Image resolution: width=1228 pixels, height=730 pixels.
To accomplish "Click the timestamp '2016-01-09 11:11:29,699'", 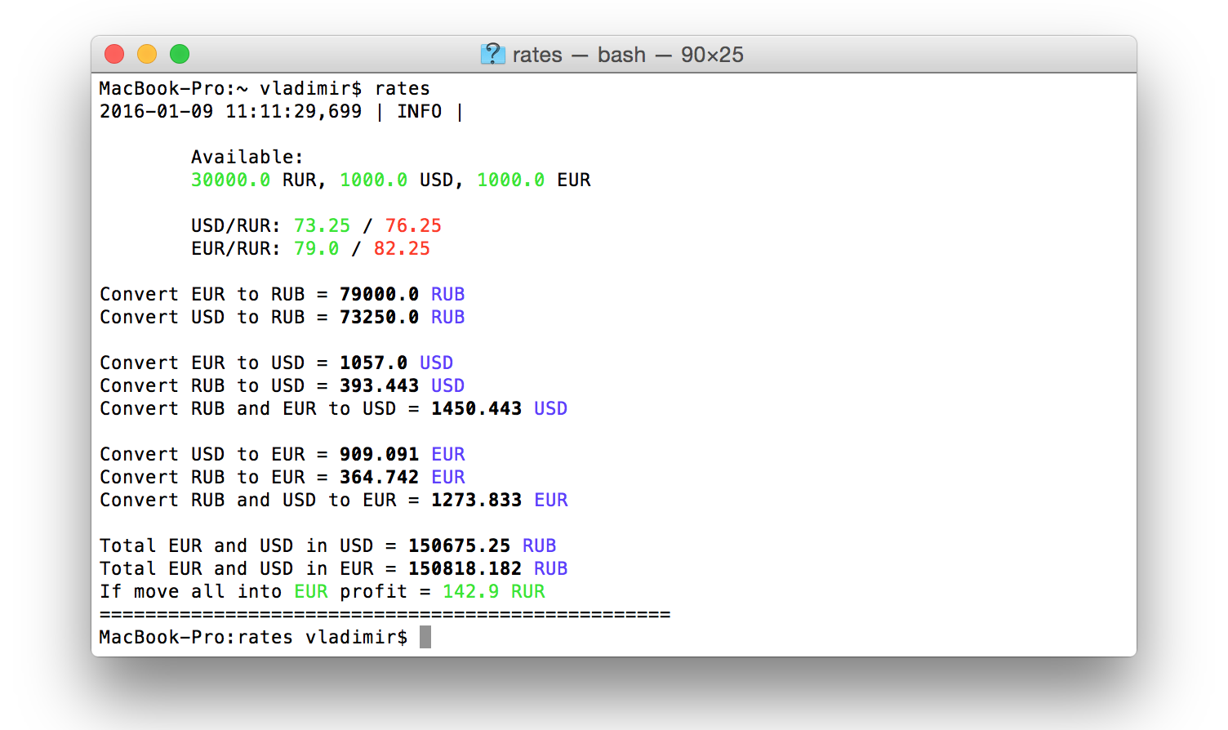I will [230, 111].
